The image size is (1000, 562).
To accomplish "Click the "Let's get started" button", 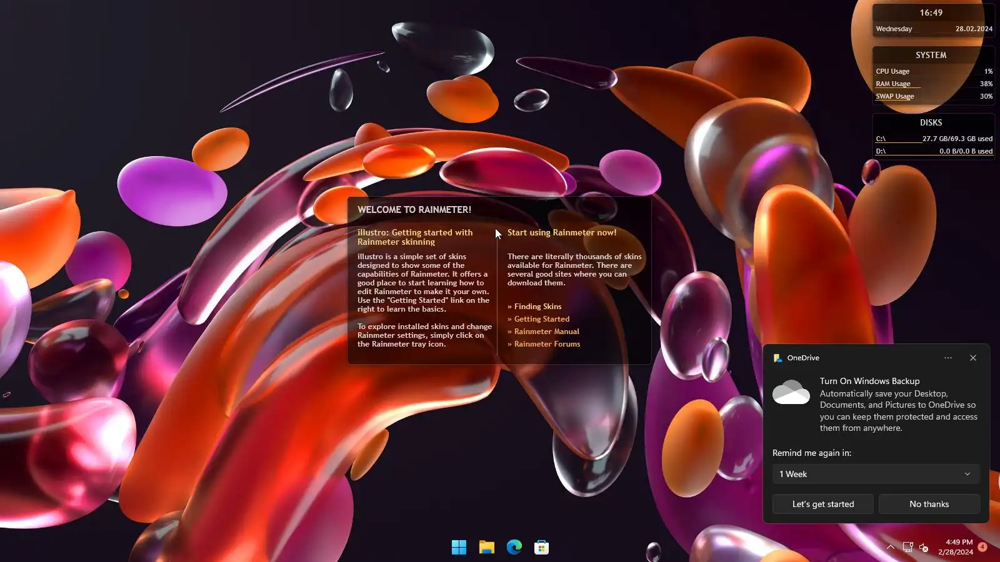I will [823, 504].
